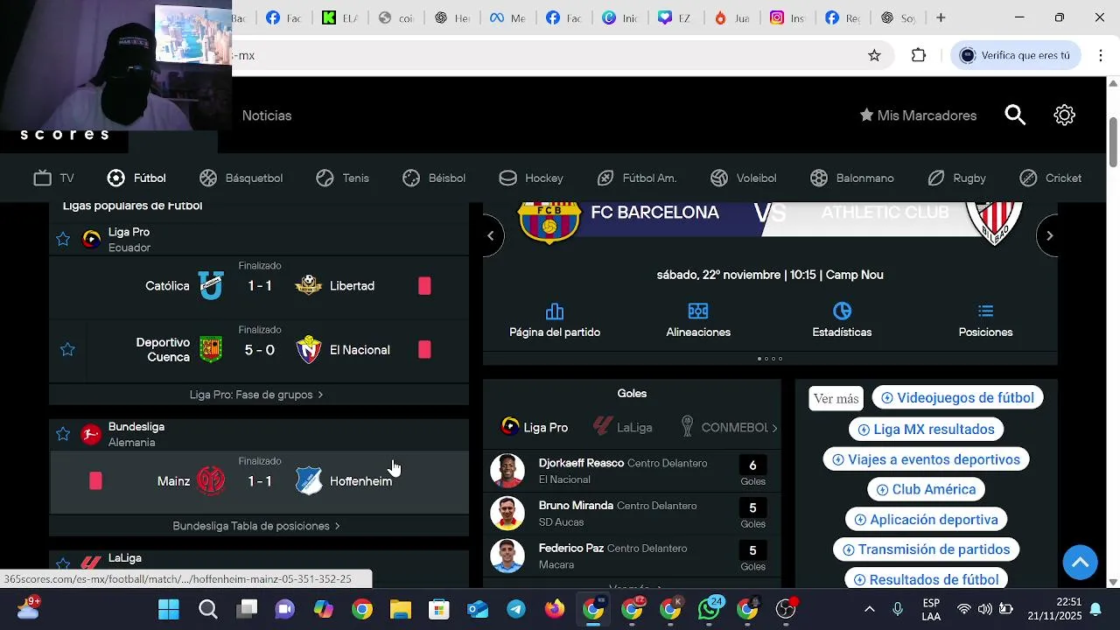Image resolution: width=1120 pixels, height=630 pixels.
Task: Open the Liga Pro league logo
Action: pos(91,240)
